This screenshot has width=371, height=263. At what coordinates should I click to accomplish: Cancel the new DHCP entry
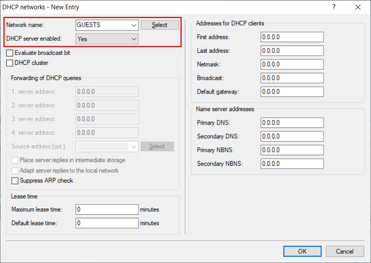345,251
